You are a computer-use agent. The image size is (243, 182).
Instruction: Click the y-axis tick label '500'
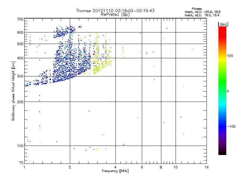pyautogui.click(x=20, y=44)
